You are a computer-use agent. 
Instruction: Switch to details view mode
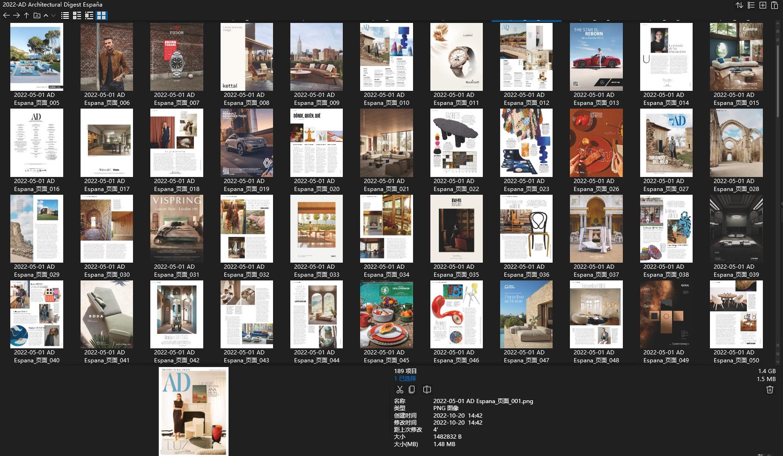click(x=77, y=15)
